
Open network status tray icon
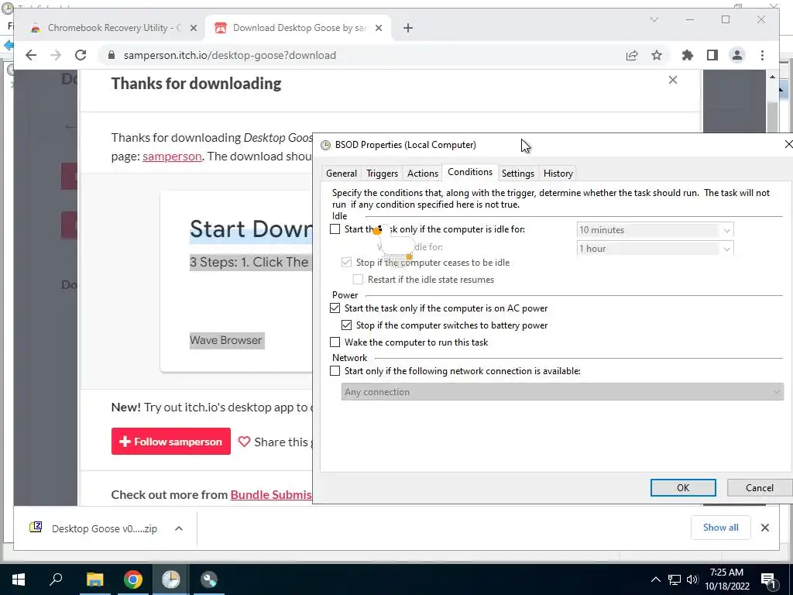coord(675,580)
